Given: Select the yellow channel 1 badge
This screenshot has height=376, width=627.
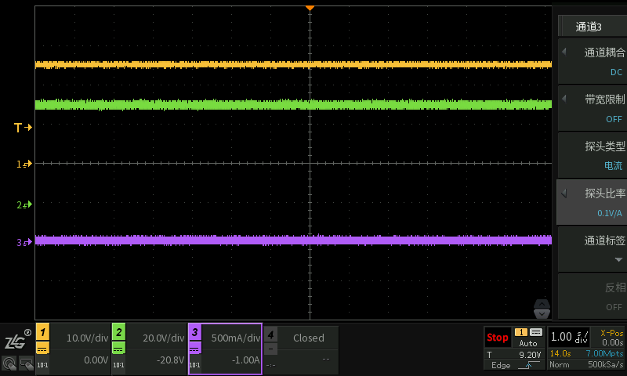Looking at the screenshot, I should tap(43, 331).
